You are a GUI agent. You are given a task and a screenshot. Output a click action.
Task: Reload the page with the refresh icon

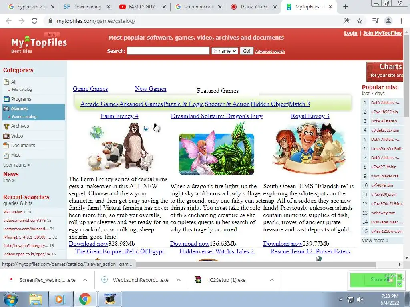pos(34,21)
